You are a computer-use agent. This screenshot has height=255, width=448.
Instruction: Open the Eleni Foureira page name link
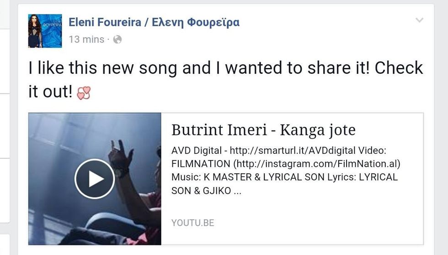point(103,22)
